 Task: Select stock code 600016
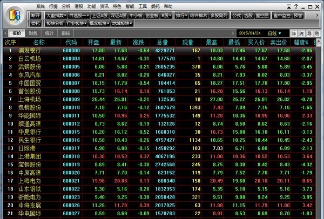pyautogui.click(x=71, y=140)
